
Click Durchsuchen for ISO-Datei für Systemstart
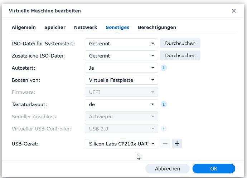[180, 43]
